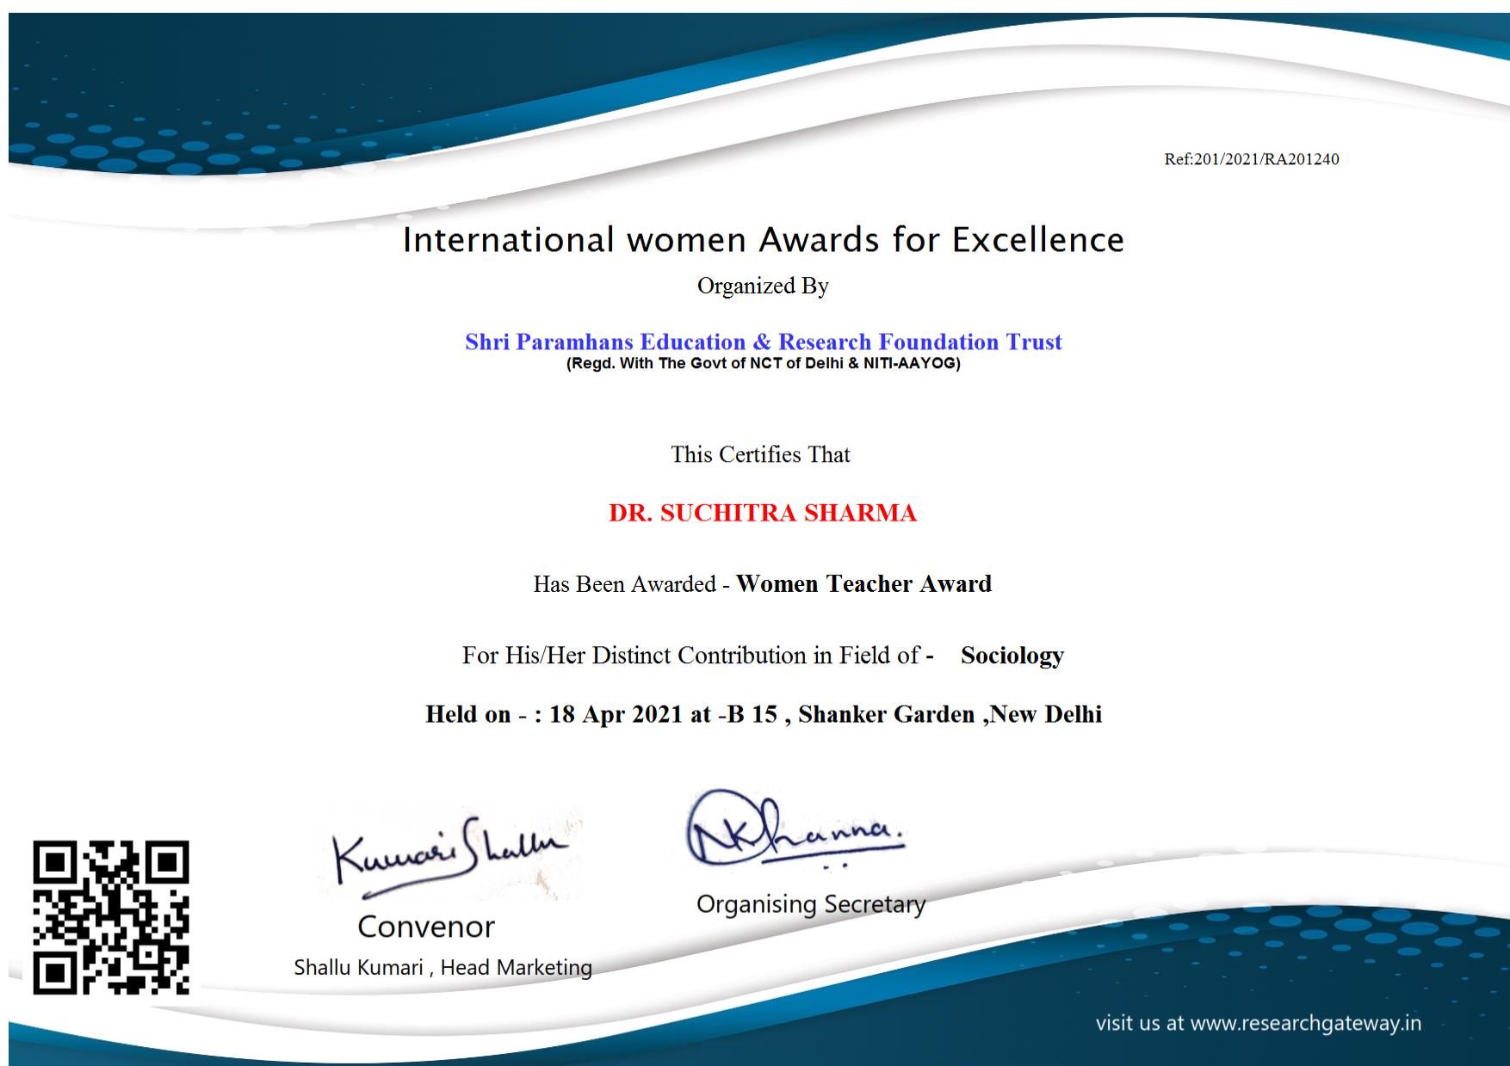This screenshot has width=1510, height=1066.
Task: Click the Regd. With Govt of NCT line
Action: (x=763, y=363)
